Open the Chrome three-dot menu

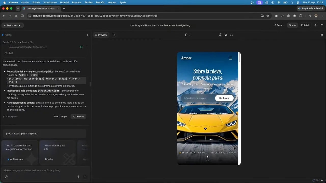(x=322, y=16)
